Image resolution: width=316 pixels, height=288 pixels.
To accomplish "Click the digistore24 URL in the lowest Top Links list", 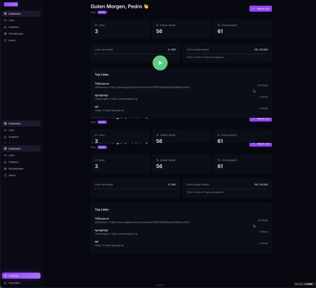I will (x=150, y=222).
